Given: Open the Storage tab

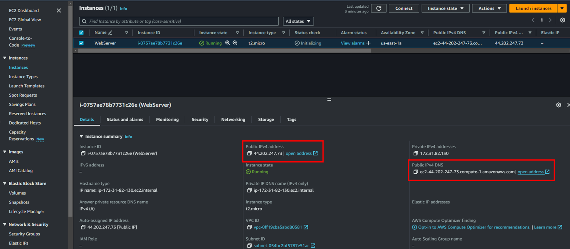Looking at the screenshot, I should [x=266, y=119].
